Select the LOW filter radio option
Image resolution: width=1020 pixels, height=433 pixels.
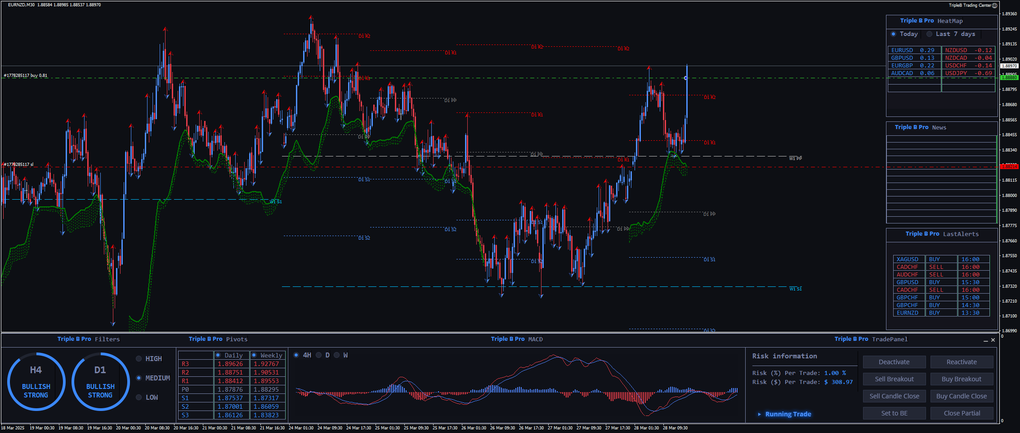(139, 397)
